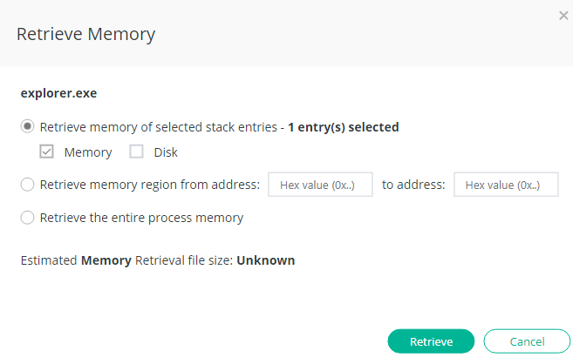Focus the to-address Hex value field
573x364 pixels.
[x=506, y=185]
